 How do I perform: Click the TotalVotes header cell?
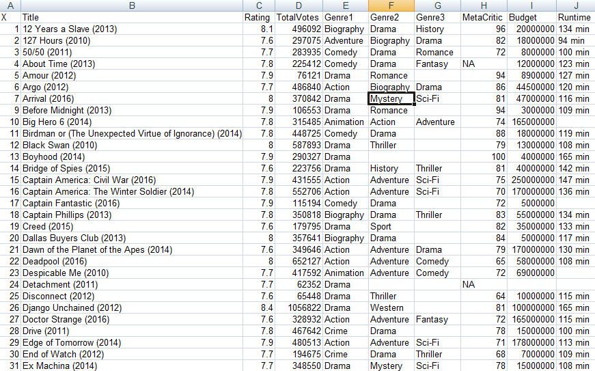299,18
